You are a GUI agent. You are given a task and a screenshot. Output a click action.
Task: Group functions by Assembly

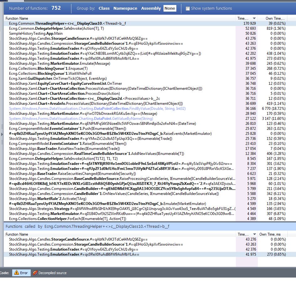click(151, 8)
